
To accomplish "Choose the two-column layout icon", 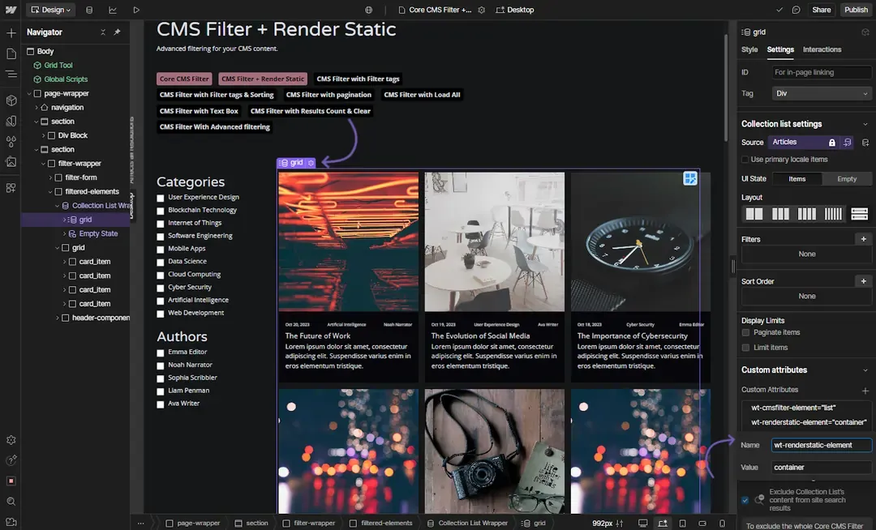I will coord(754,214).
